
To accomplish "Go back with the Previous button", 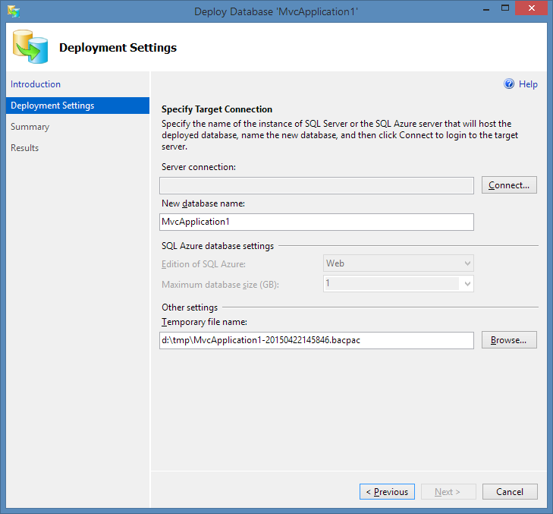I will point(387,492).
